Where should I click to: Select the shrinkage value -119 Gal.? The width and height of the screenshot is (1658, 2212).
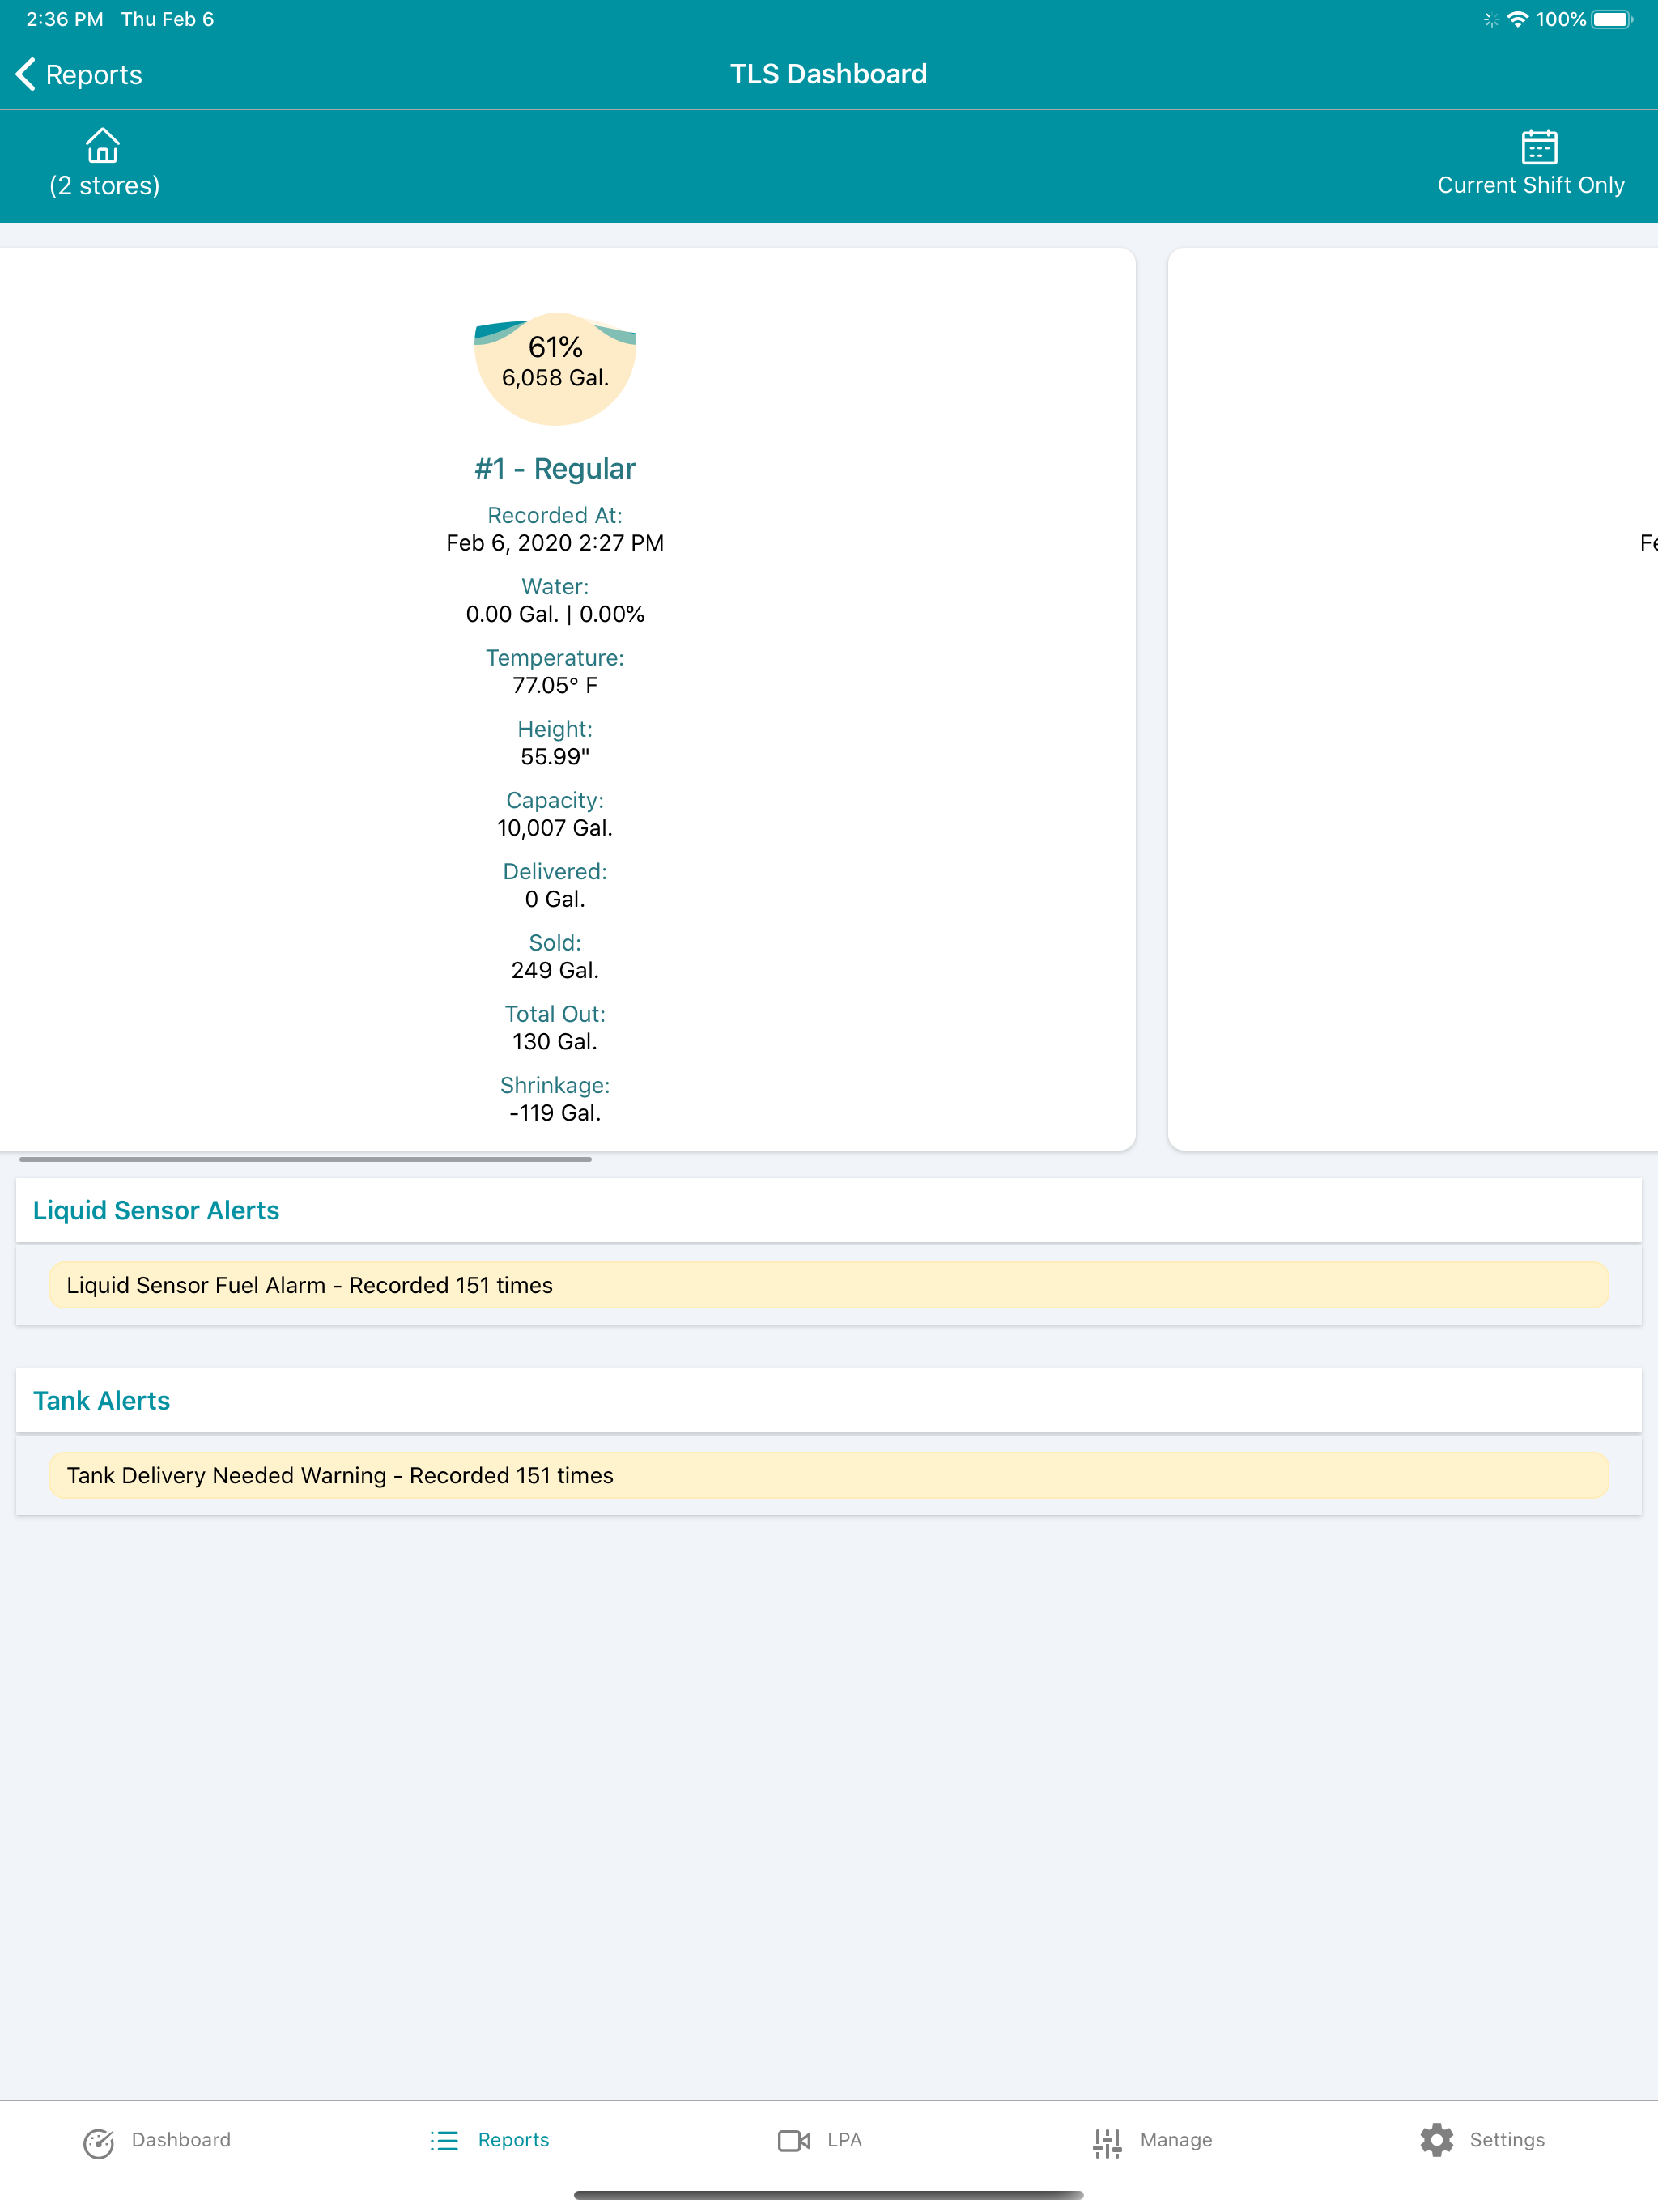[555, 1112]
